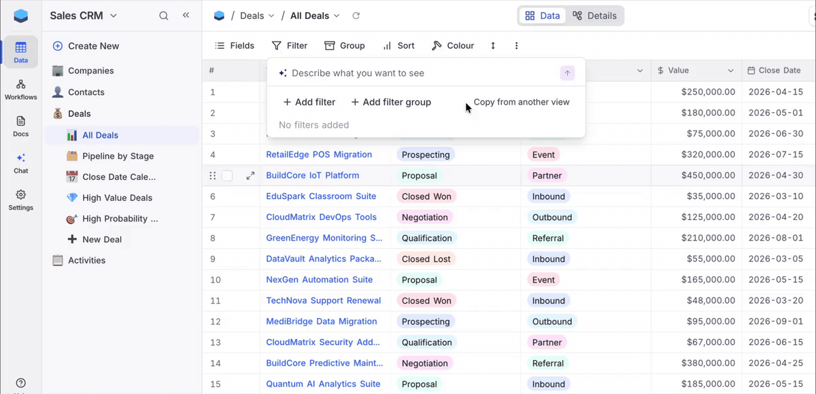Viewport: 816px width, 394px height.
Task: Submit the AI filter prompt arrow
Action: pyautogui.click(x=567, y=73)
